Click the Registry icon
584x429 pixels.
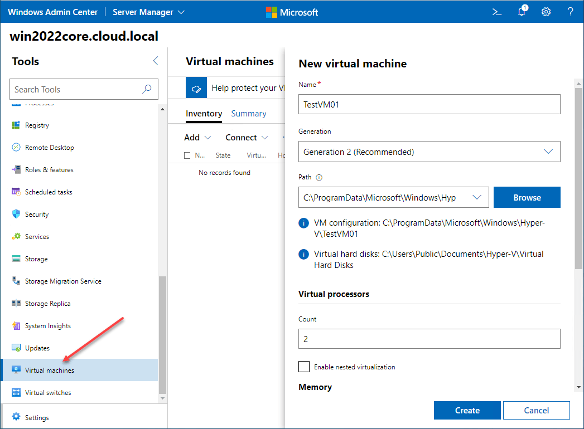pyautogui.click(x=16, y=125)
